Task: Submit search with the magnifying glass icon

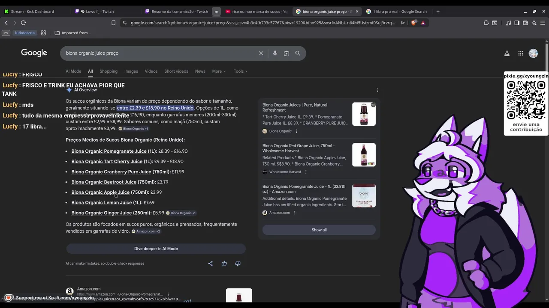Action: pyautogui.click(x=298, y=53)
